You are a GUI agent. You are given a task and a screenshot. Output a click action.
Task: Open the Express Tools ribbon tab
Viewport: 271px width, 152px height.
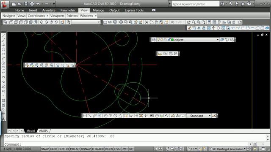coord(134,10)
